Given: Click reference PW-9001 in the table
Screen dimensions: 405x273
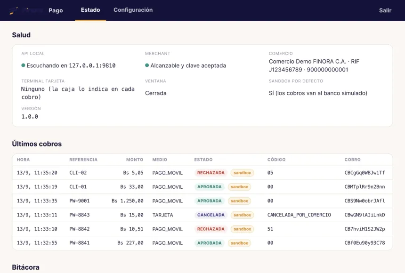Looking at the screenshot, I should [80, 201].
